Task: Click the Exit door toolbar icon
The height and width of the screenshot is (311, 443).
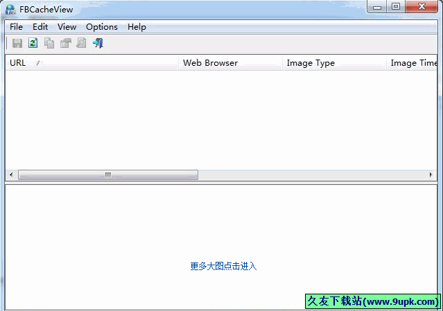Action: coord(98,43)
